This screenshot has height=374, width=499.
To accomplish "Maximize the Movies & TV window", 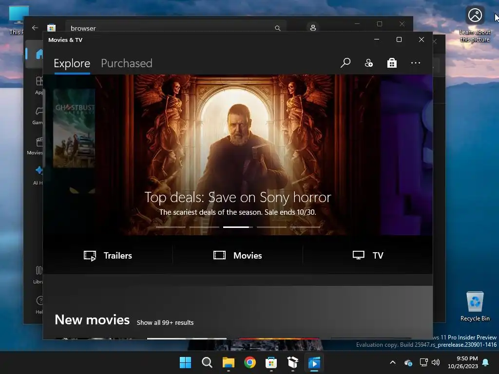I will click(399, 39).
